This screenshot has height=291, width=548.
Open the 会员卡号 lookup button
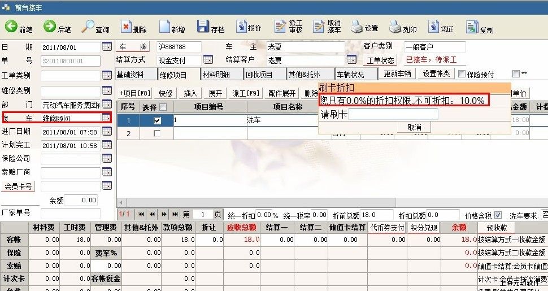pyautogui.click(x=107, y=185)
